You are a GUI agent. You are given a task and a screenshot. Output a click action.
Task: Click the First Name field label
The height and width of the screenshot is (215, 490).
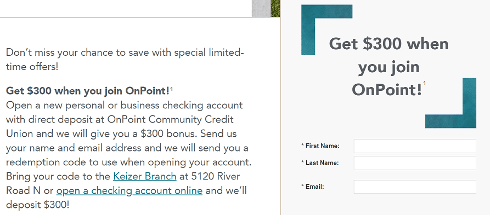[320, 146]
